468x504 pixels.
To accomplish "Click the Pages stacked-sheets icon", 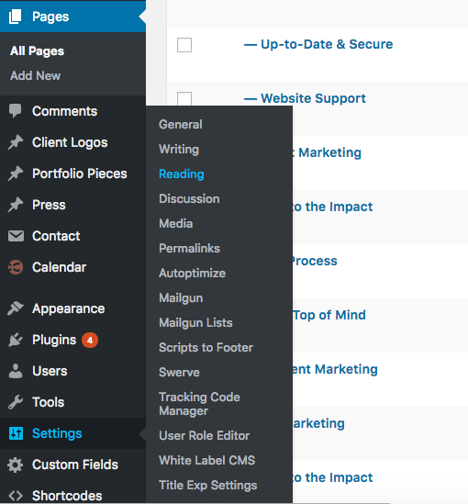I will pyautogui.click(x=15, y=17).
